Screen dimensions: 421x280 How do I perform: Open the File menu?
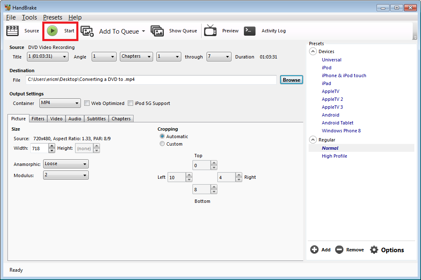tap(11, 17)
